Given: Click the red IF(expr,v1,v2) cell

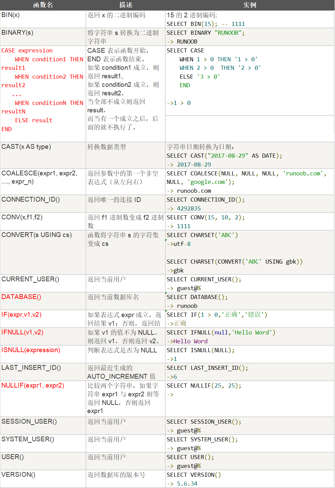Looking at the screenshot, I should tap(21, 315).
